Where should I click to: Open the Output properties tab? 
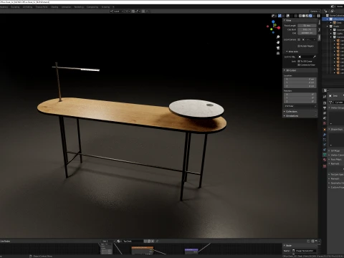325,108
